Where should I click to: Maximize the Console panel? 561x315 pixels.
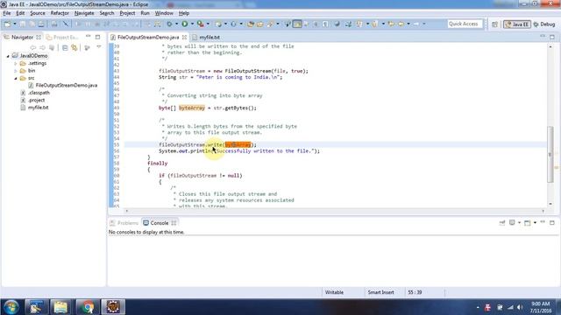552,222
